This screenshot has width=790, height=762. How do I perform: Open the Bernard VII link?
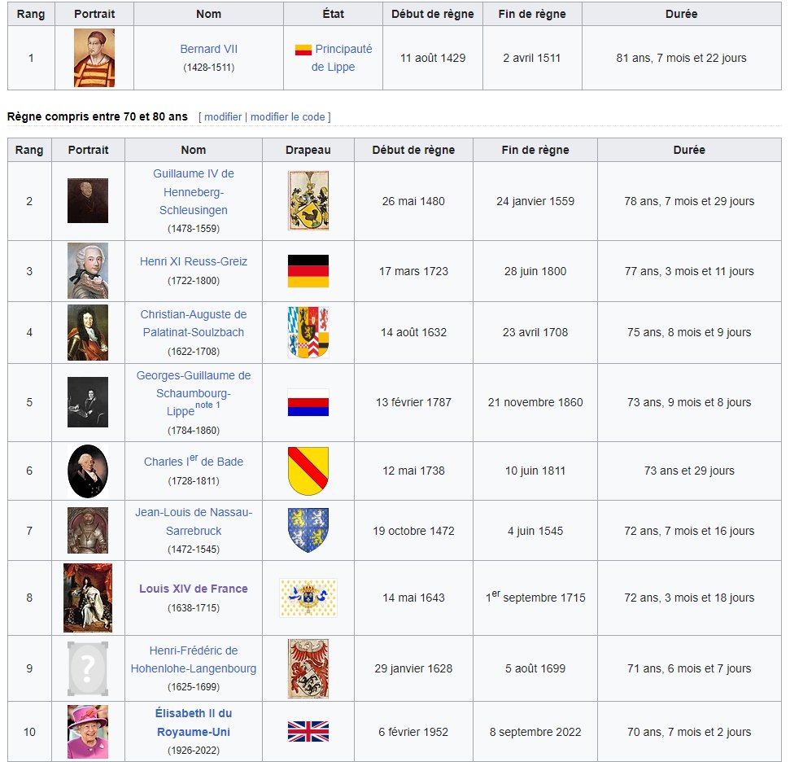[x=208, y=49]
